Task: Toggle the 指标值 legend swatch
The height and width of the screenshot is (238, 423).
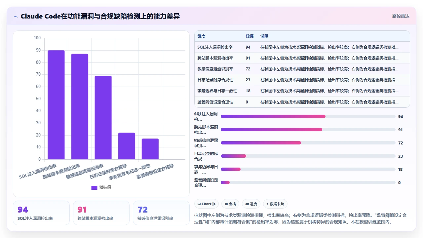Action: coord(94,187)
